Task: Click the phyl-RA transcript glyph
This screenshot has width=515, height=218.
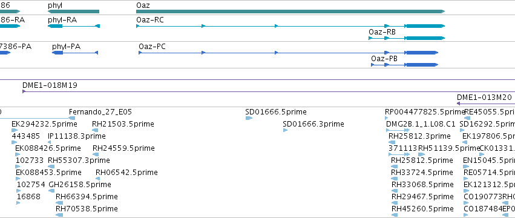Action: click(74, 26)
